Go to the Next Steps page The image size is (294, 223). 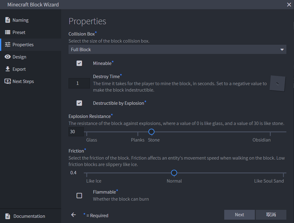coord(23,81)
